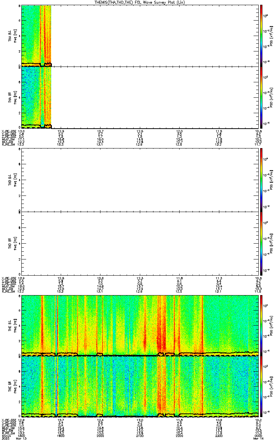Click inside the empty THD B-perpendicular plot
The height and width of the screenshot is (441, 276).
tap(140, 179)
